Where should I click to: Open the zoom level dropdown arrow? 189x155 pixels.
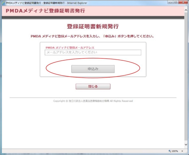point(182,151)
